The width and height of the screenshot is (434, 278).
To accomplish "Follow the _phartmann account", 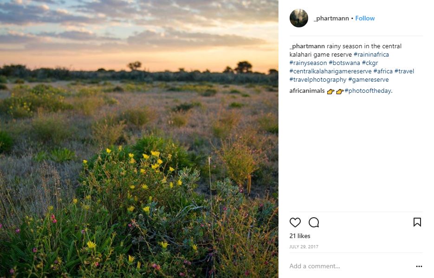I will click(x=365, y=18).
